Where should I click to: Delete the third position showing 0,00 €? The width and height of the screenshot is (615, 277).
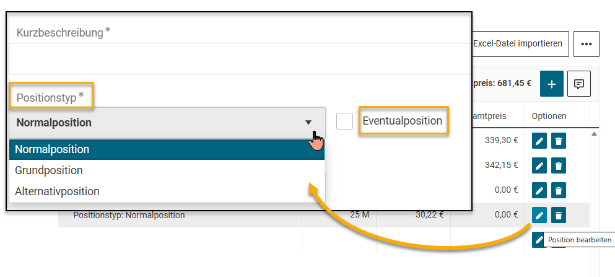point(559,190)
